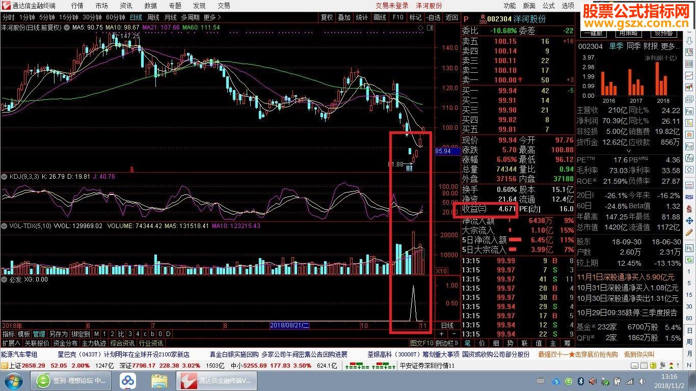The image size is (696, 391).
Task: Click 交易未登录 login link
Action: tap(392, 6)
